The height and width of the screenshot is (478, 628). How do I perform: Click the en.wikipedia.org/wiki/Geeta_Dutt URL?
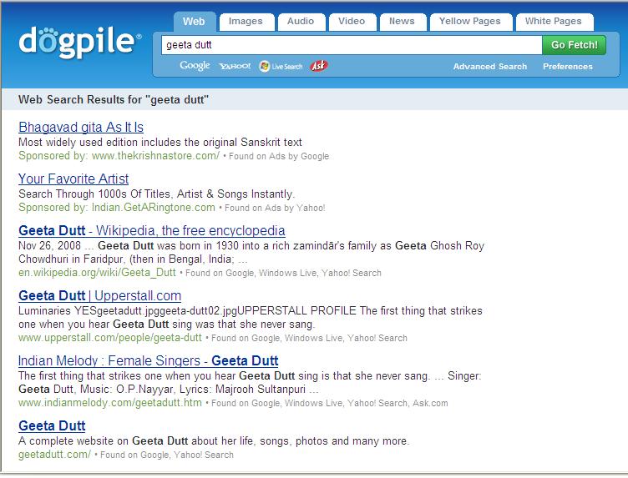98,273
